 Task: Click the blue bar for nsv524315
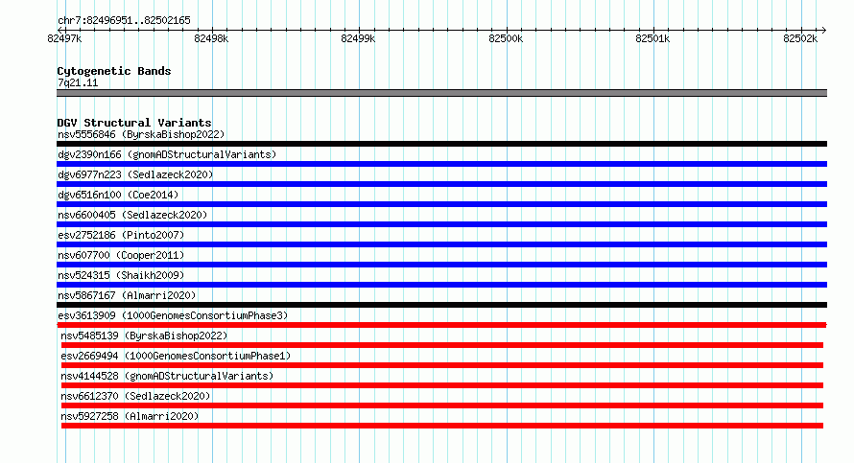click(x=441, y=285)
